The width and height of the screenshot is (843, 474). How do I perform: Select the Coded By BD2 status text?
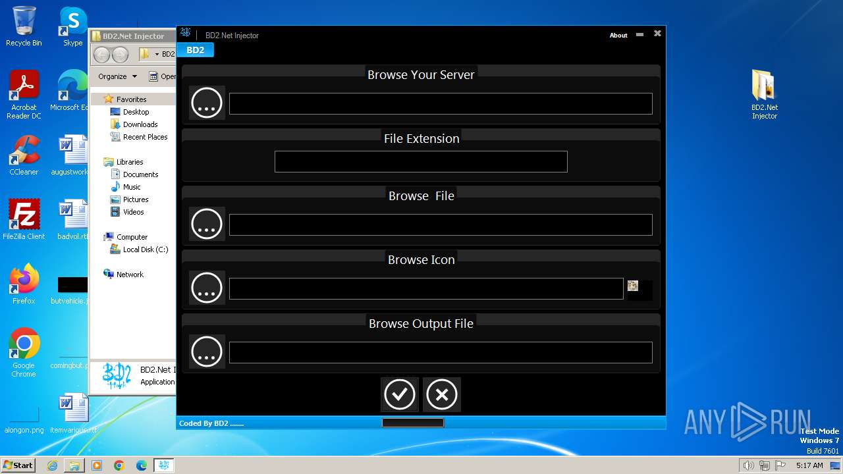click(211, 423)
